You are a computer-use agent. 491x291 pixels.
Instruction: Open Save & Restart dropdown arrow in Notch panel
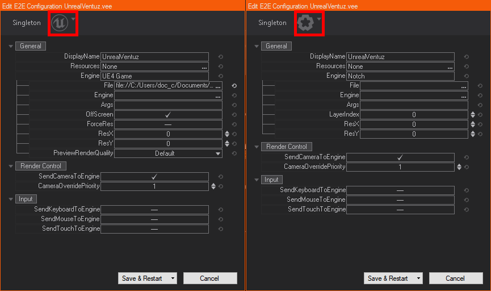coord(418,278)
